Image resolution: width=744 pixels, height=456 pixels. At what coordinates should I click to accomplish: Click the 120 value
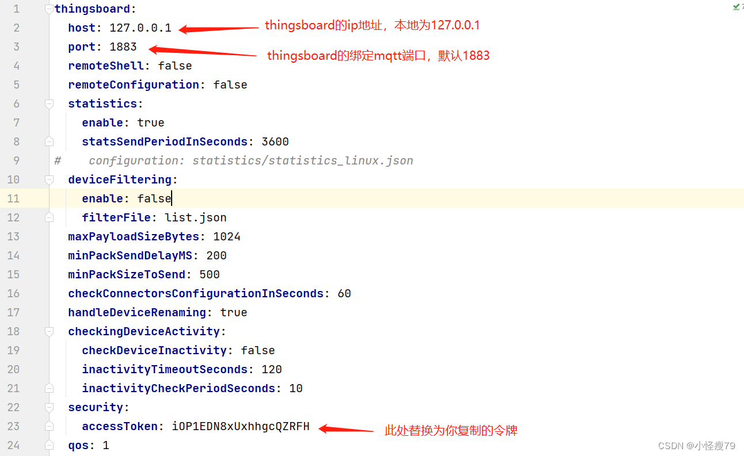(272, 370)
